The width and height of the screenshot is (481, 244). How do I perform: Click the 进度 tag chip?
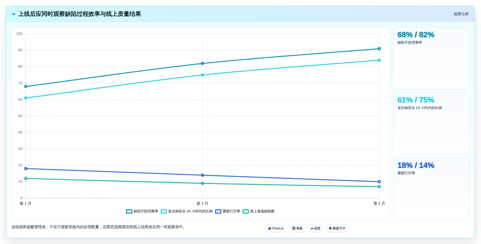coord(315,228)
